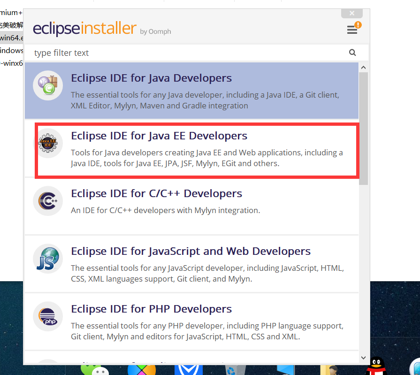Open WeChat from the desktop bottom

coord(94,370)
